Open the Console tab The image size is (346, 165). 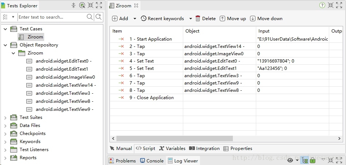pos(152,161)
